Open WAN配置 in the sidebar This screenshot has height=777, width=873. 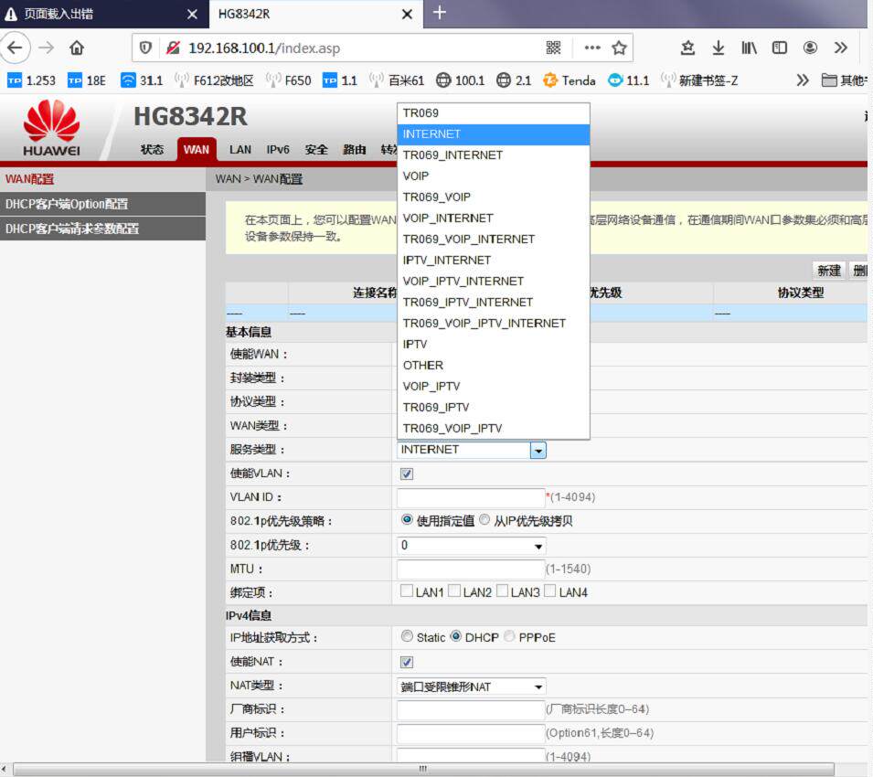tap(103, 179)
